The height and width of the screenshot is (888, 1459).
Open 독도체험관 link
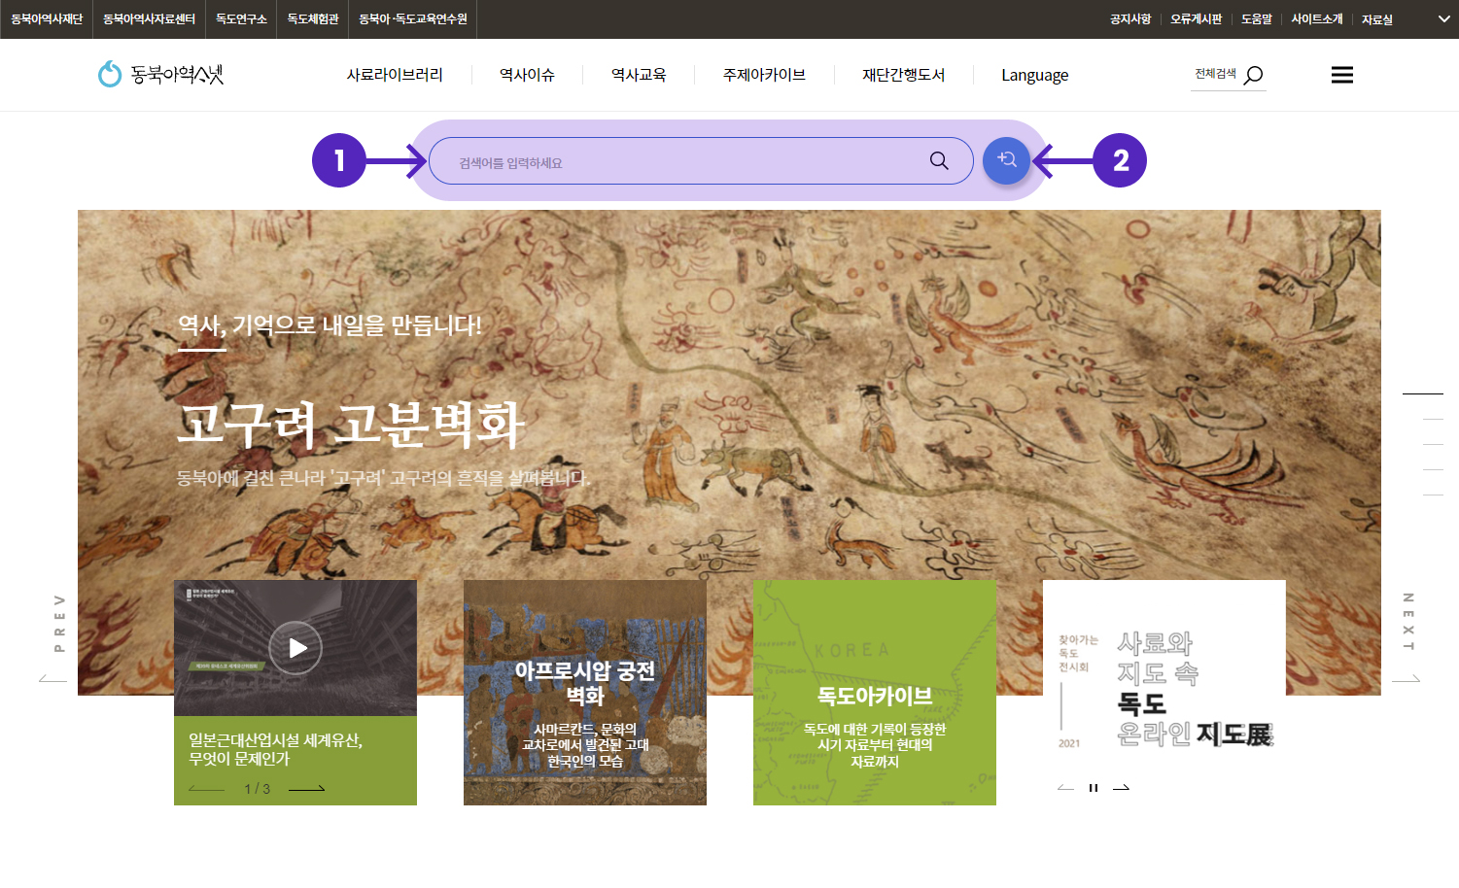pos(313,19)
